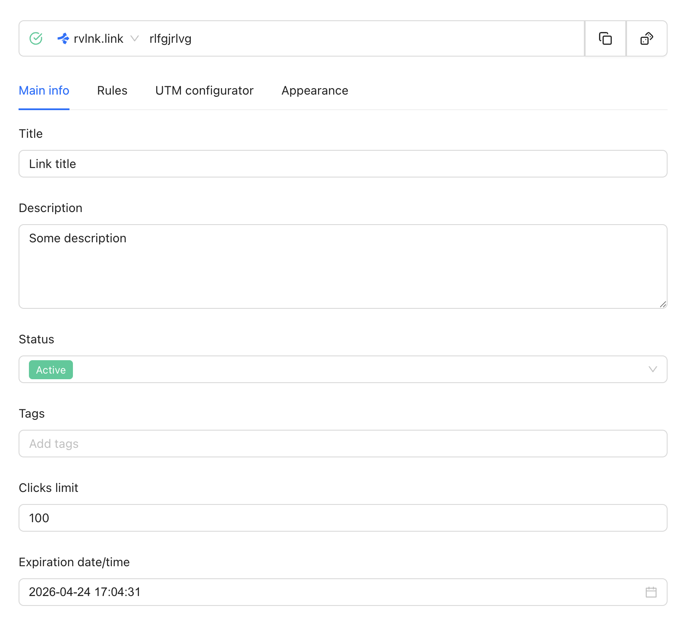Switch to the Appearance tab
687x631 pixels.
[x=315, y=91]
